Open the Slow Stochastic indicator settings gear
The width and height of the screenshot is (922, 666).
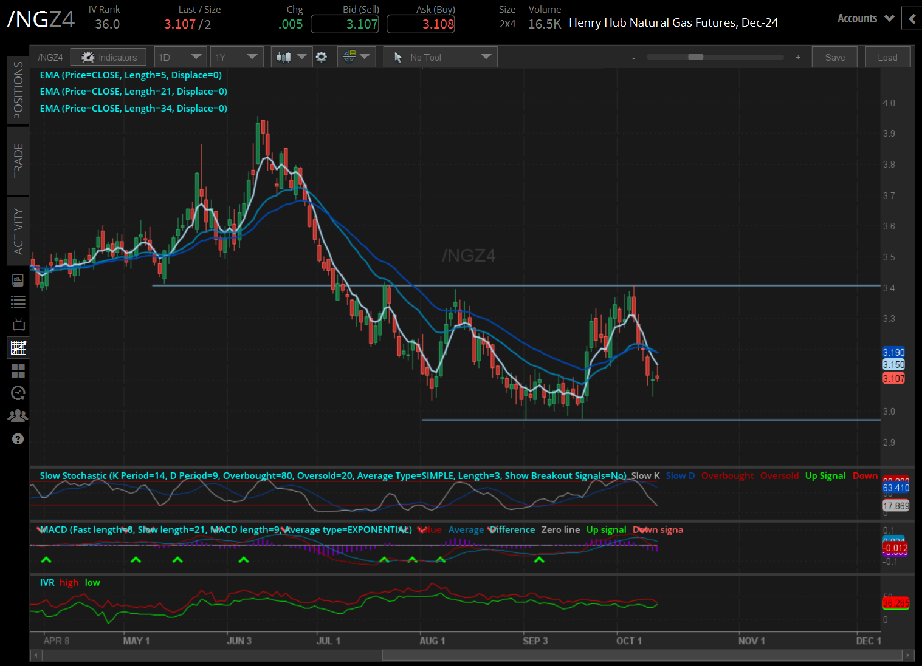point(321,56)
